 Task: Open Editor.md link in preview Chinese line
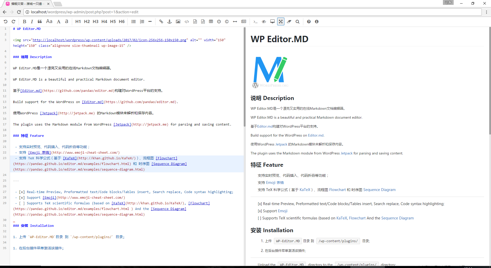pos(265,127)
